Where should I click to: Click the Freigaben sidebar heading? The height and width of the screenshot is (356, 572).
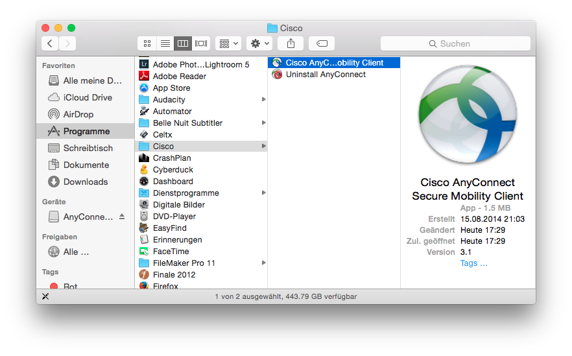tap(60, 237)
